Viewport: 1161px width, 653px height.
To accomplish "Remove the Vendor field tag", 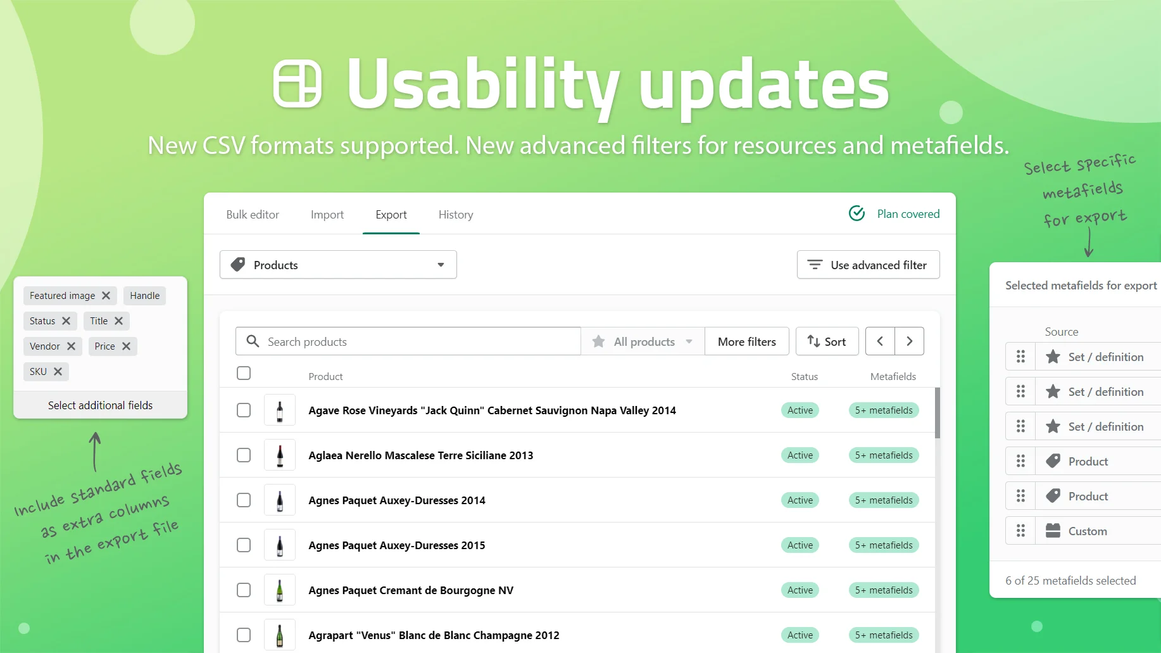I will click(71, 346).
